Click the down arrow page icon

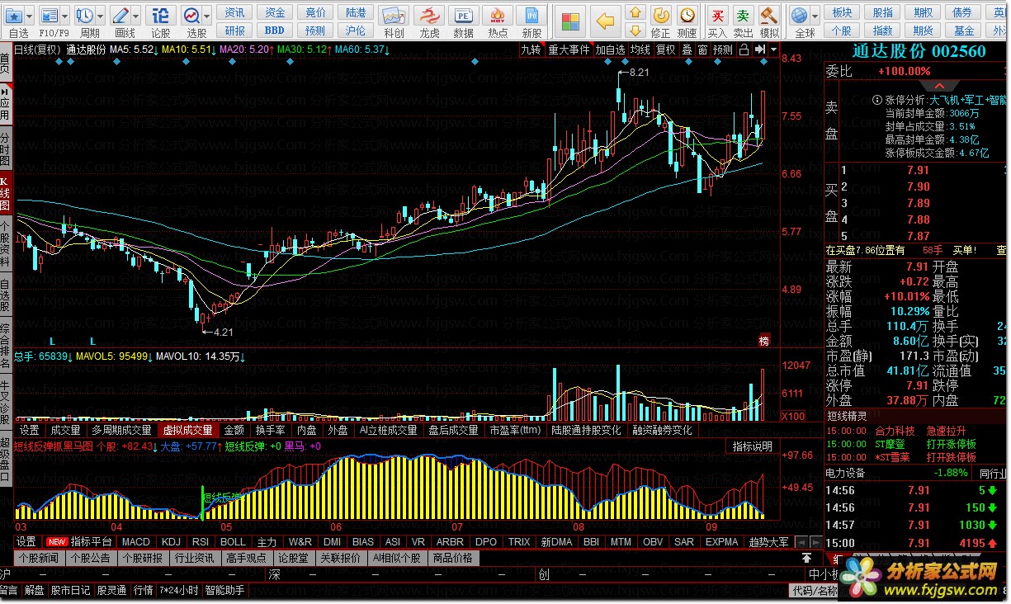coord(635,31)
